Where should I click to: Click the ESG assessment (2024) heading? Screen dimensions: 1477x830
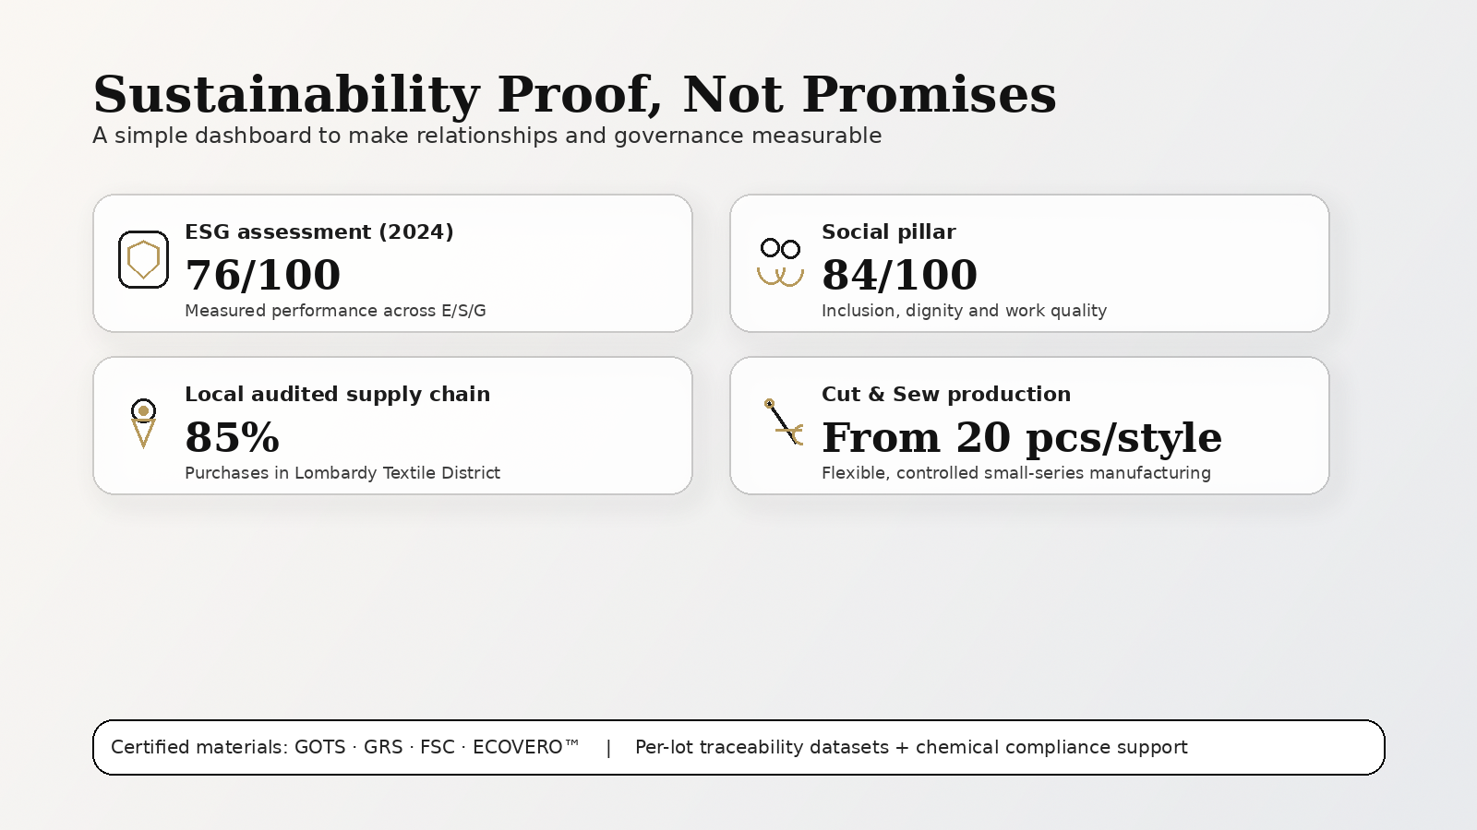[319, 231]
